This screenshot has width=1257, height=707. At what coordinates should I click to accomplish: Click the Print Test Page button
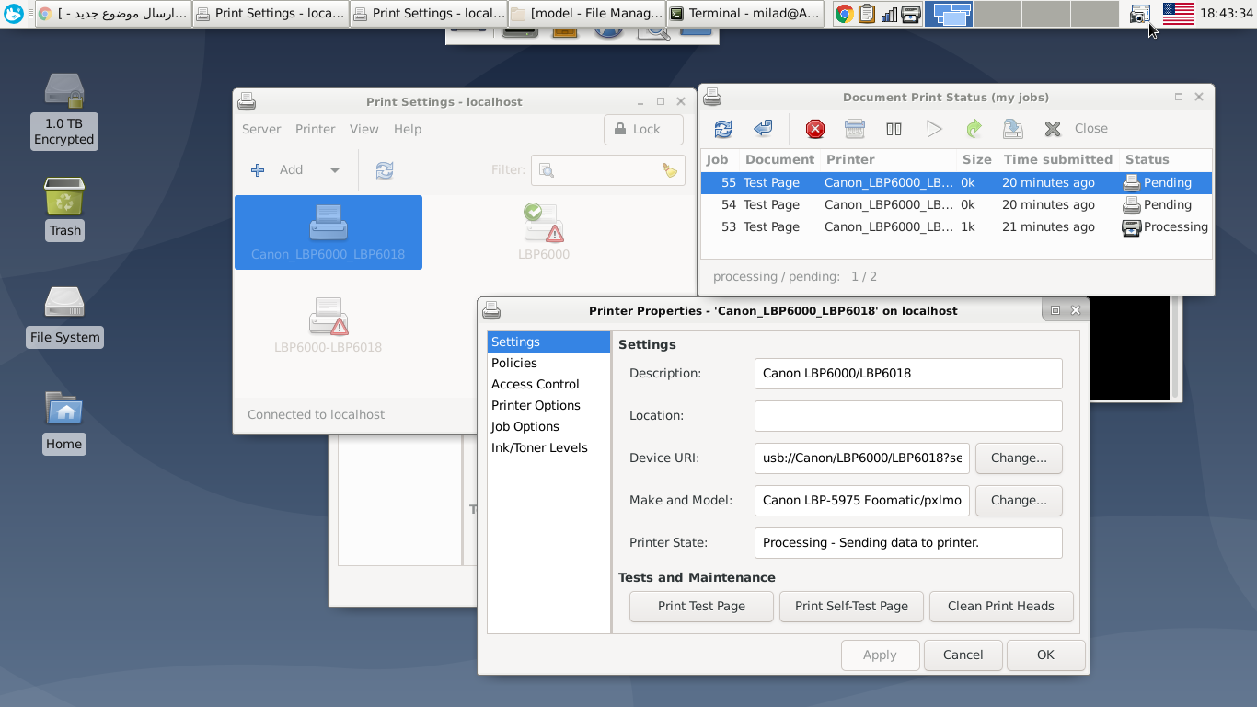(701, 606)
